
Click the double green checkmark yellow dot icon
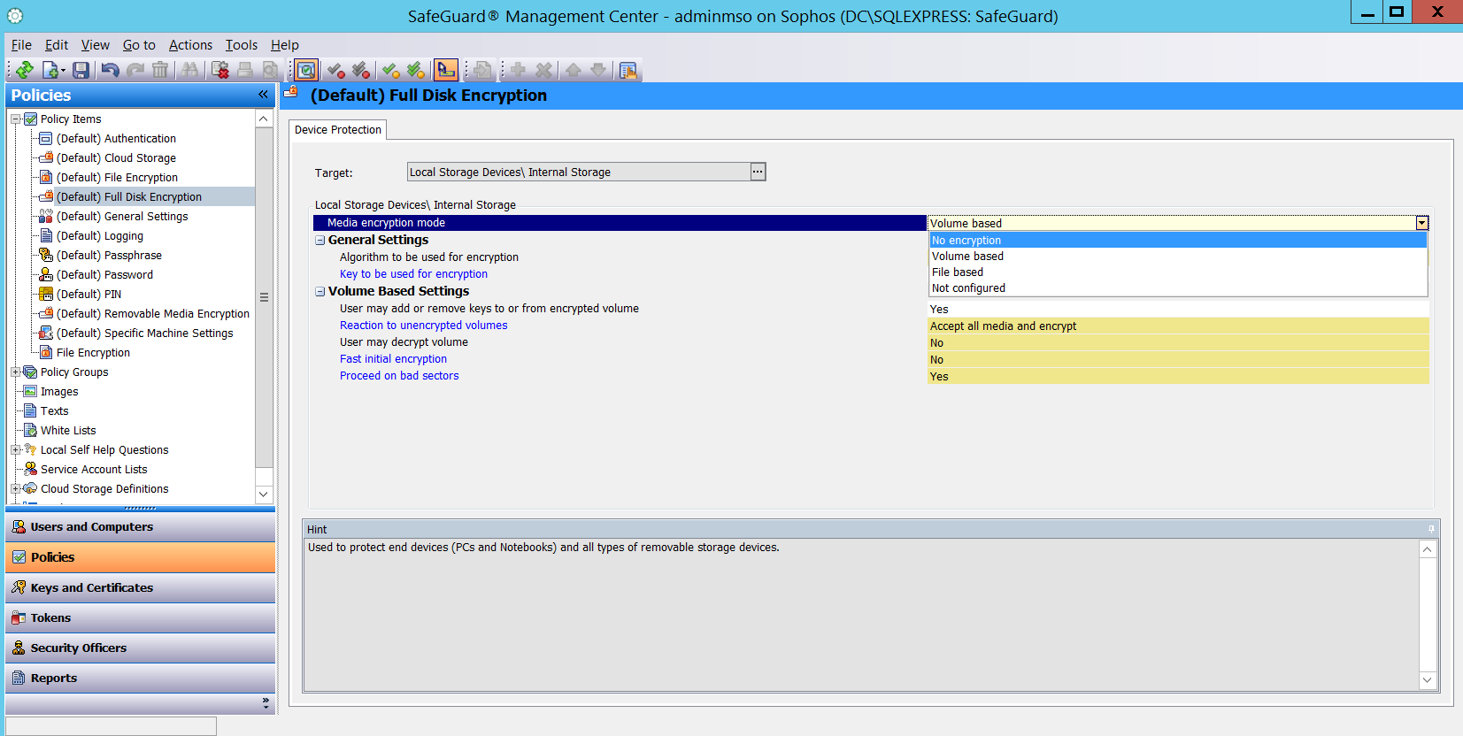(416, 70)
